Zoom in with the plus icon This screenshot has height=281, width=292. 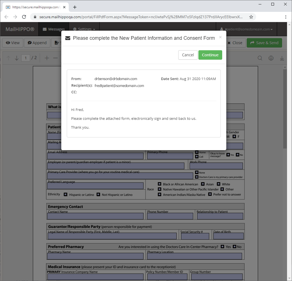click(47, 58)
